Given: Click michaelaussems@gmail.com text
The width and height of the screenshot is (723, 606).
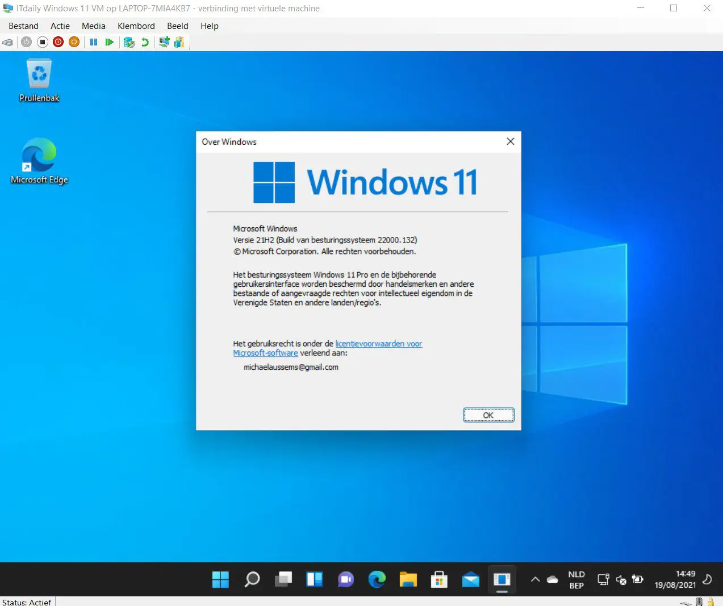Looking at the screenshot, I should click(x=291, y=367).
